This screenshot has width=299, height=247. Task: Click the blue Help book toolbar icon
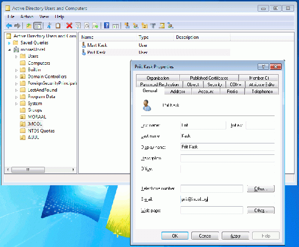(x=107, y=25)
